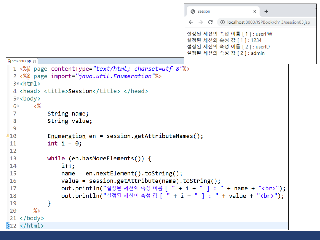The width and height of the screenshot is (320, 240).
Task: Click the browser forward arrow button
Action: click(x=201, y=22)
